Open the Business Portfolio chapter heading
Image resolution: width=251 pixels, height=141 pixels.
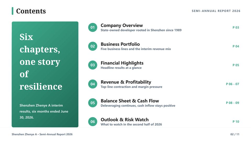pyautogui.click(x=120, y=44)
